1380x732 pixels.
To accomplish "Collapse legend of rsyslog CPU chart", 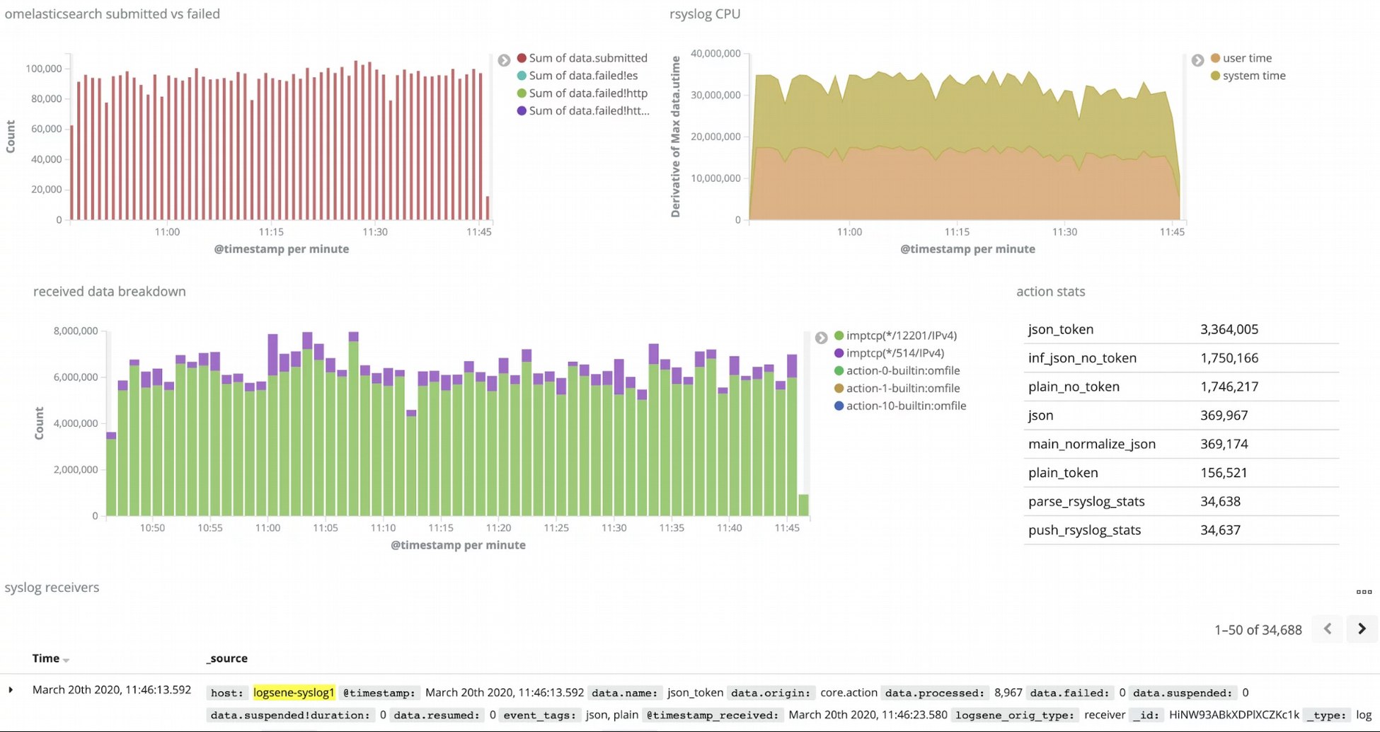I will 1197,60.
